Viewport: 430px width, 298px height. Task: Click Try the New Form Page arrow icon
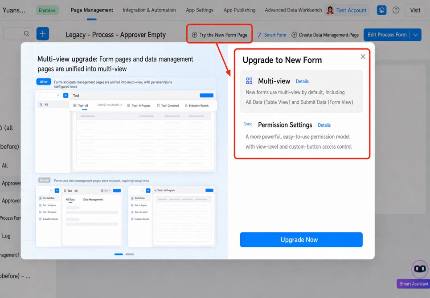click(x=194, y=35)
